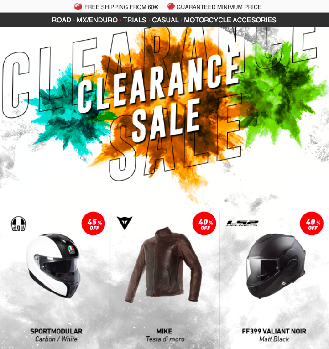Click the AGV brand logo
Image resolution: width=329 pixels, height=349 pixels.
(x=18, y=224)
